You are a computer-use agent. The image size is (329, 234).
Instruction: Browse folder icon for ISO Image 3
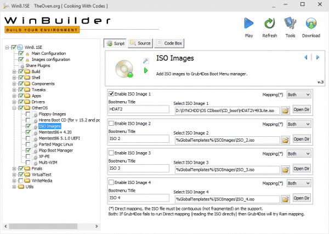(285, 170)
